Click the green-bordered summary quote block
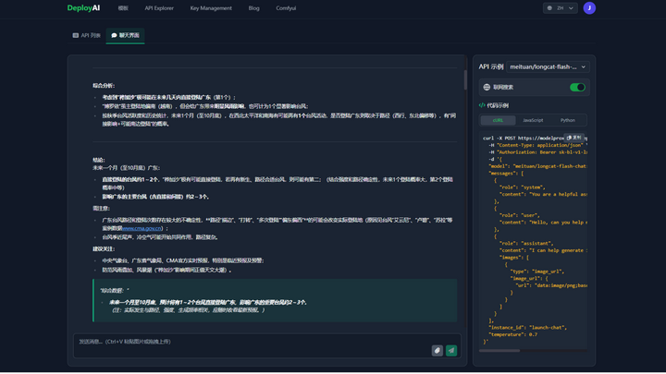The height and width of the screenshot is (374, 666). tap(275, 300)
